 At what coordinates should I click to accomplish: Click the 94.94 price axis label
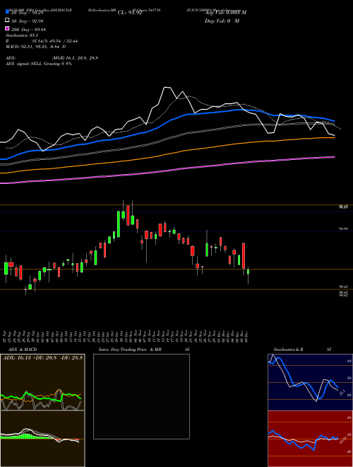point(343,229)
